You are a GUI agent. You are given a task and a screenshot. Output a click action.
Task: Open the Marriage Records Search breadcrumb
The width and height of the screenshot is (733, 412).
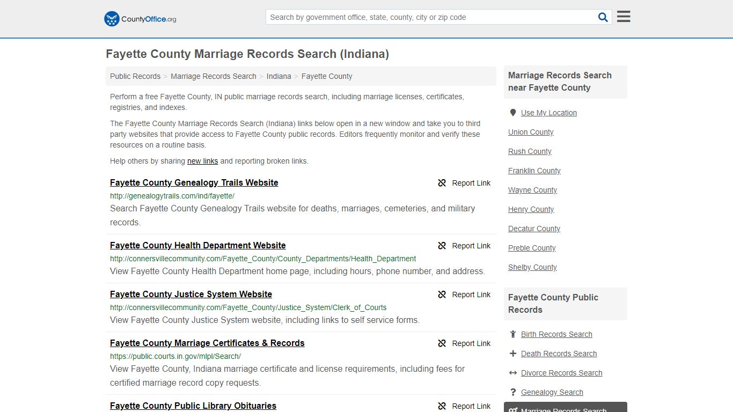pos(214,76)
